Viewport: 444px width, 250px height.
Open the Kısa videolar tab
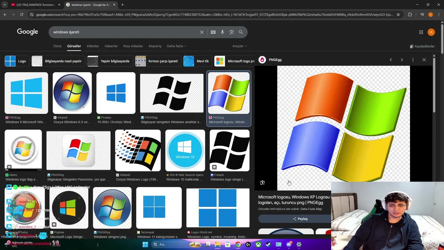(133, 46)
